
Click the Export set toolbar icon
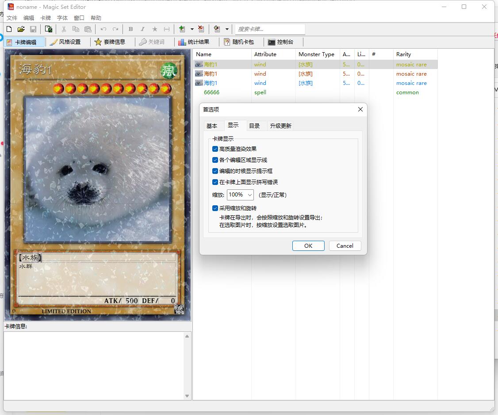pyautogui.click(x=49, y=29)
